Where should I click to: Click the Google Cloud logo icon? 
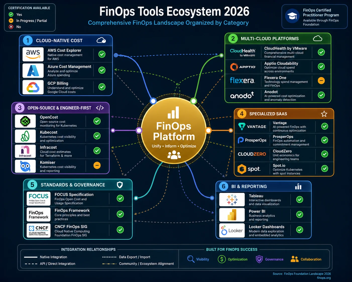(33, 87)
